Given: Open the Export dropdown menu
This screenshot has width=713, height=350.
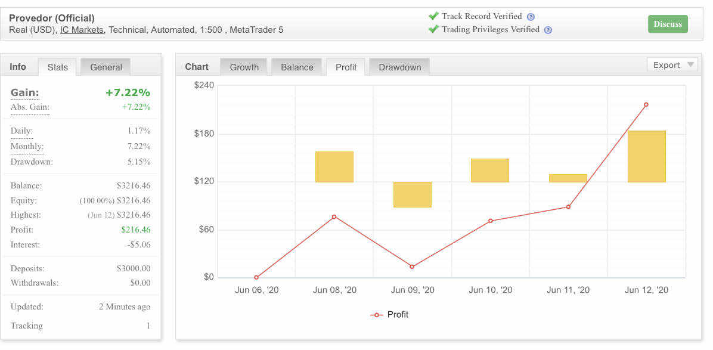Looking at the screenshot, I should 672,65.
